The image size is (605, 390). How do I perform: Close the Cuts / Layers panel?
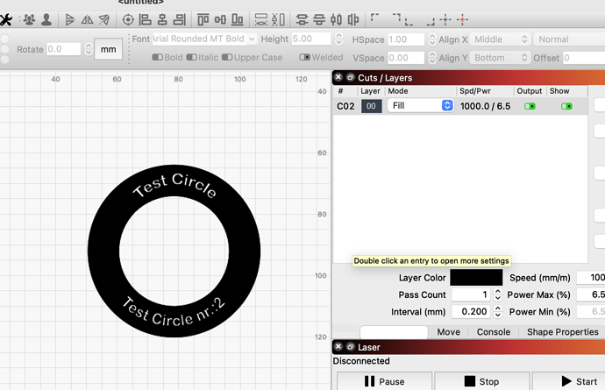(338, 77)
